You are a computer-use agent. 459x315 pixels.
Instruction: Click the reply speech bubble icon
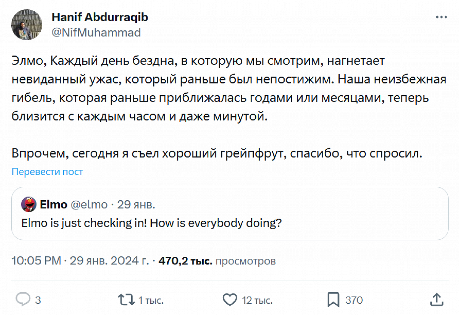pyautogui.click(x=23, y=299)
